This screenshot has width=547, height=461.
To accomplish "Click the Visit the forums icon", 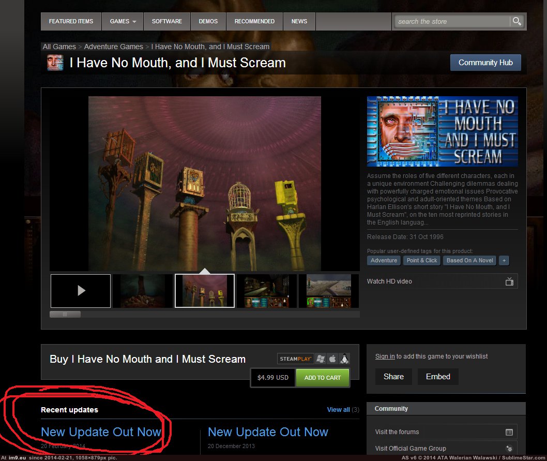I will tap(509, 433).
